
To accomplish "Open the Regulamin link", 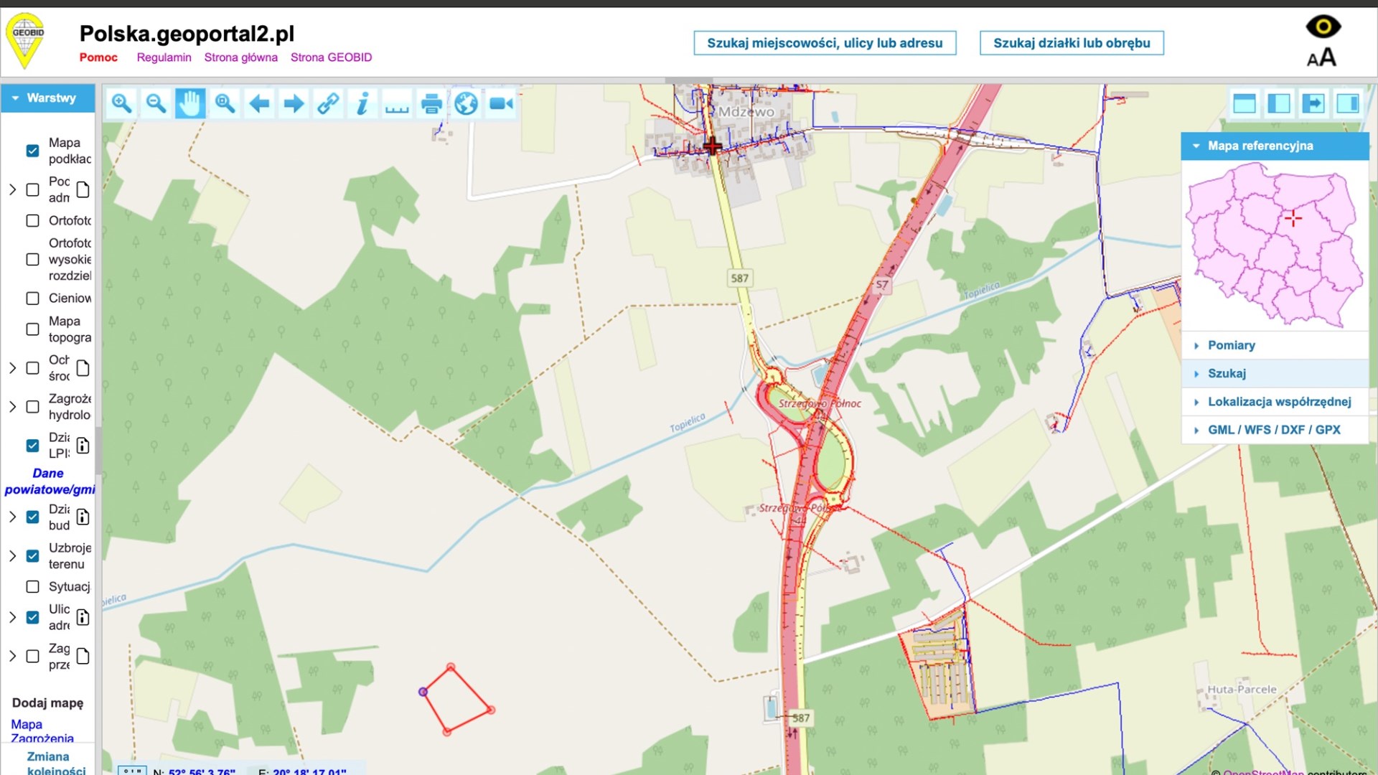I will pos(164,57).
